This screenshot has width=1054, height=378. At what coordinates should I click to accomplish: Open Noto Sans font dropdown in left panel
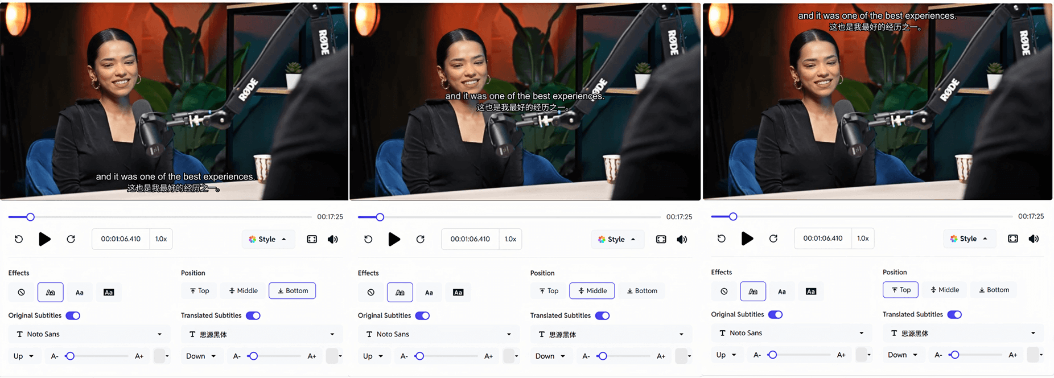pos(89,334)
